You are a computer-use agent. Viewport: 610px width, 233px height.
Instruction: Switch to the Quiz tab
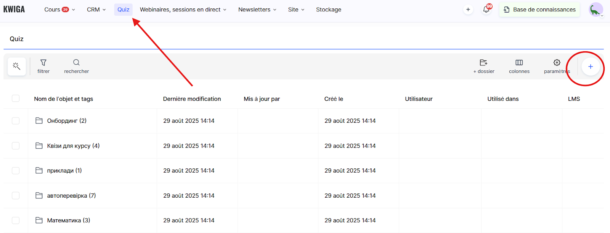123,10
